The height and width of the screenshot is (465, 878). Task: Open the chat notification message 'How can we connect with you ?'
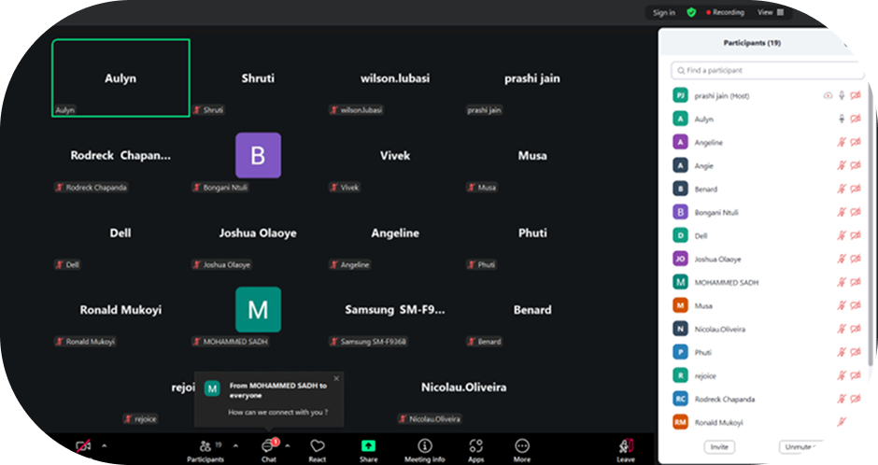[277, 413]
